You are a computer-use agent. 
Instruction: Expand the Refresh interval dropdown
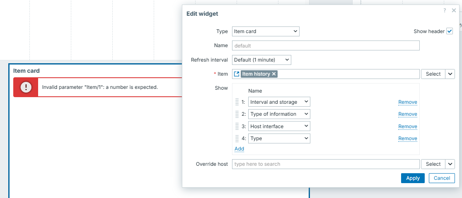261,60
